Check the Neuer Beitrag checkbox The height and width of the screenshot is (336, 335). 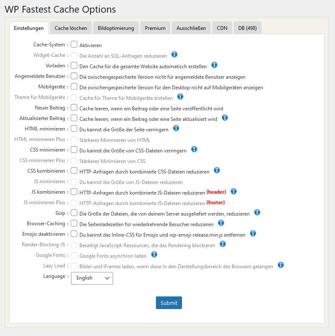[x=74, y=107]
